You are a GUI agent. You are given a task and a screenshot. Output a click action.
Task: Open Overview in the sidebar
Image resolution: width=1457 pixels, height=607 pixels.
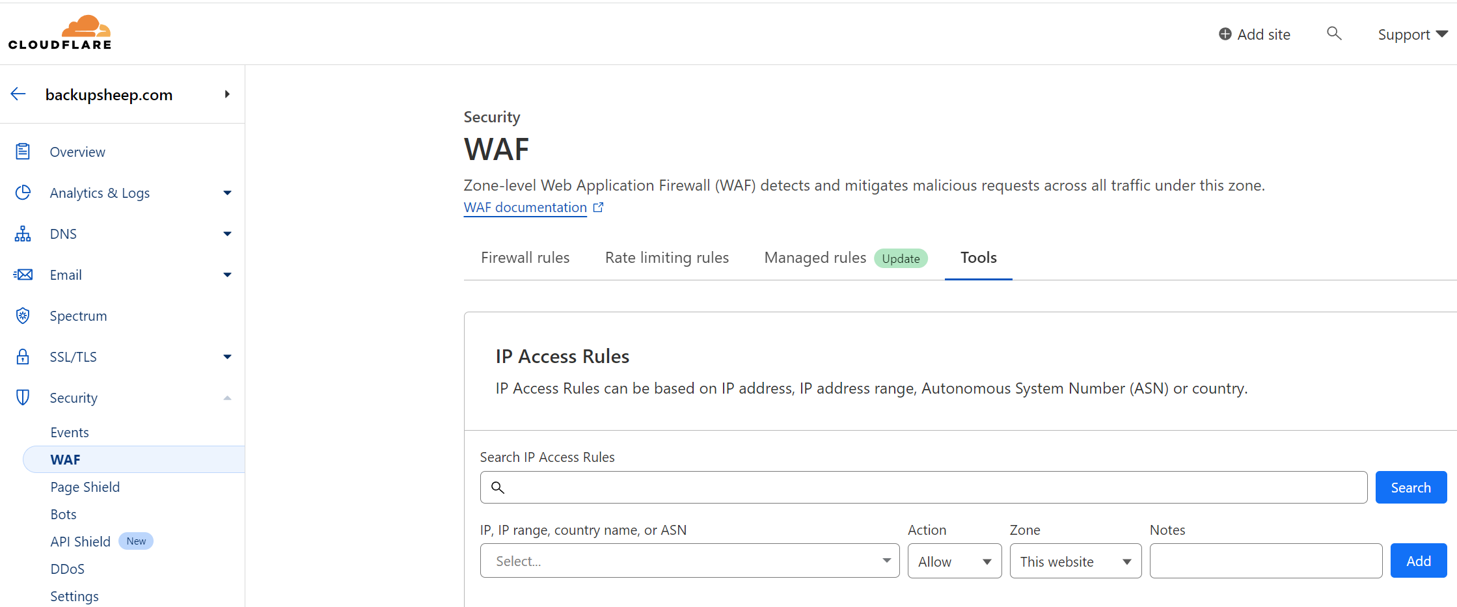pos(77,152)
